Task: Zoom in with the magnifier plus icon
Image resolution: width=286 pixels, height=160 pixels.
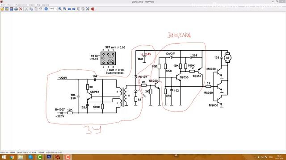Action: (60, 9)
